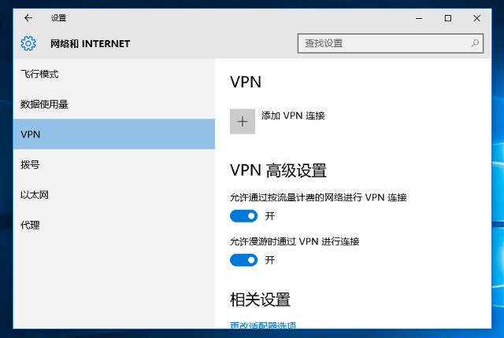Select 数据使用量 in the sidebar

pos(45,104)
